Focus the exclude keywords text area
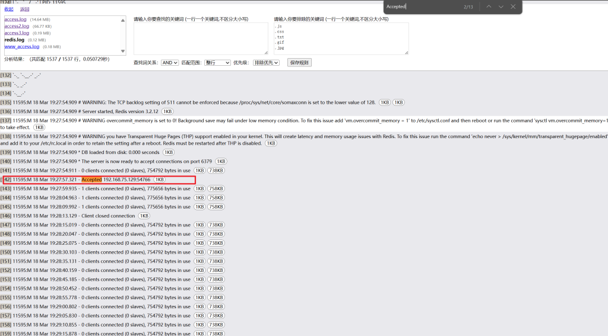608x336 pixels. [341, 39]
